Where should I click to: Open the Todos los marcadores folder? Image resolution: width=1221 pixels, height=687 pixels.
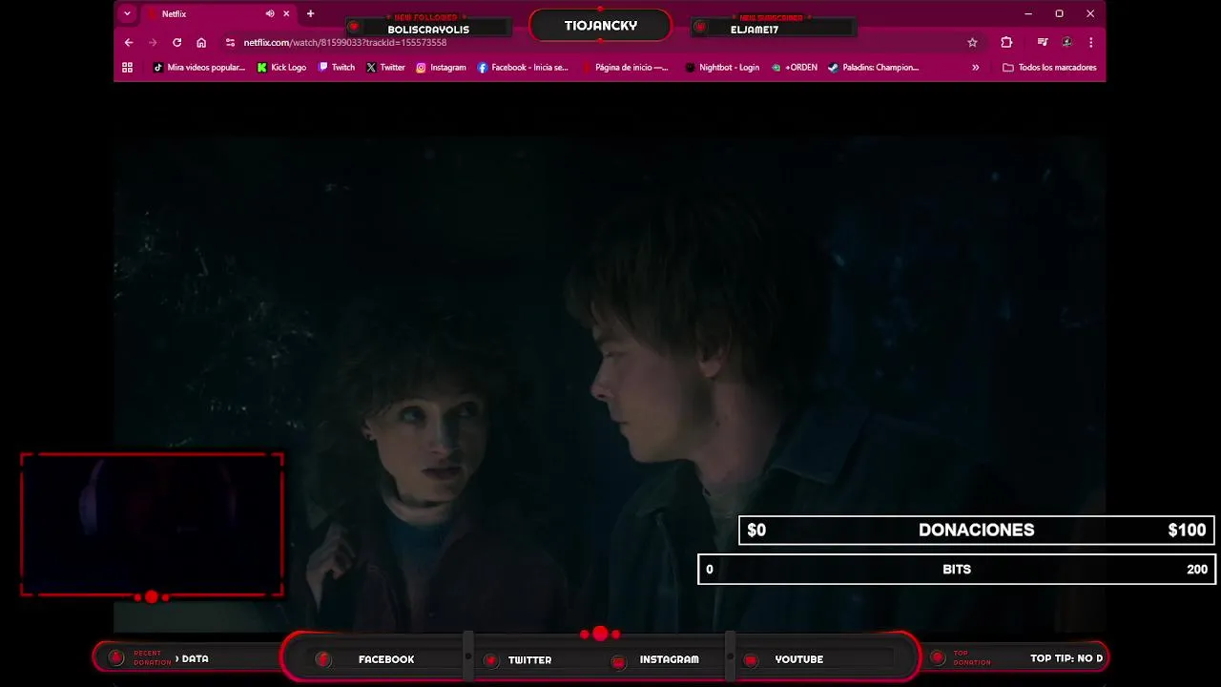[1049, 68]
